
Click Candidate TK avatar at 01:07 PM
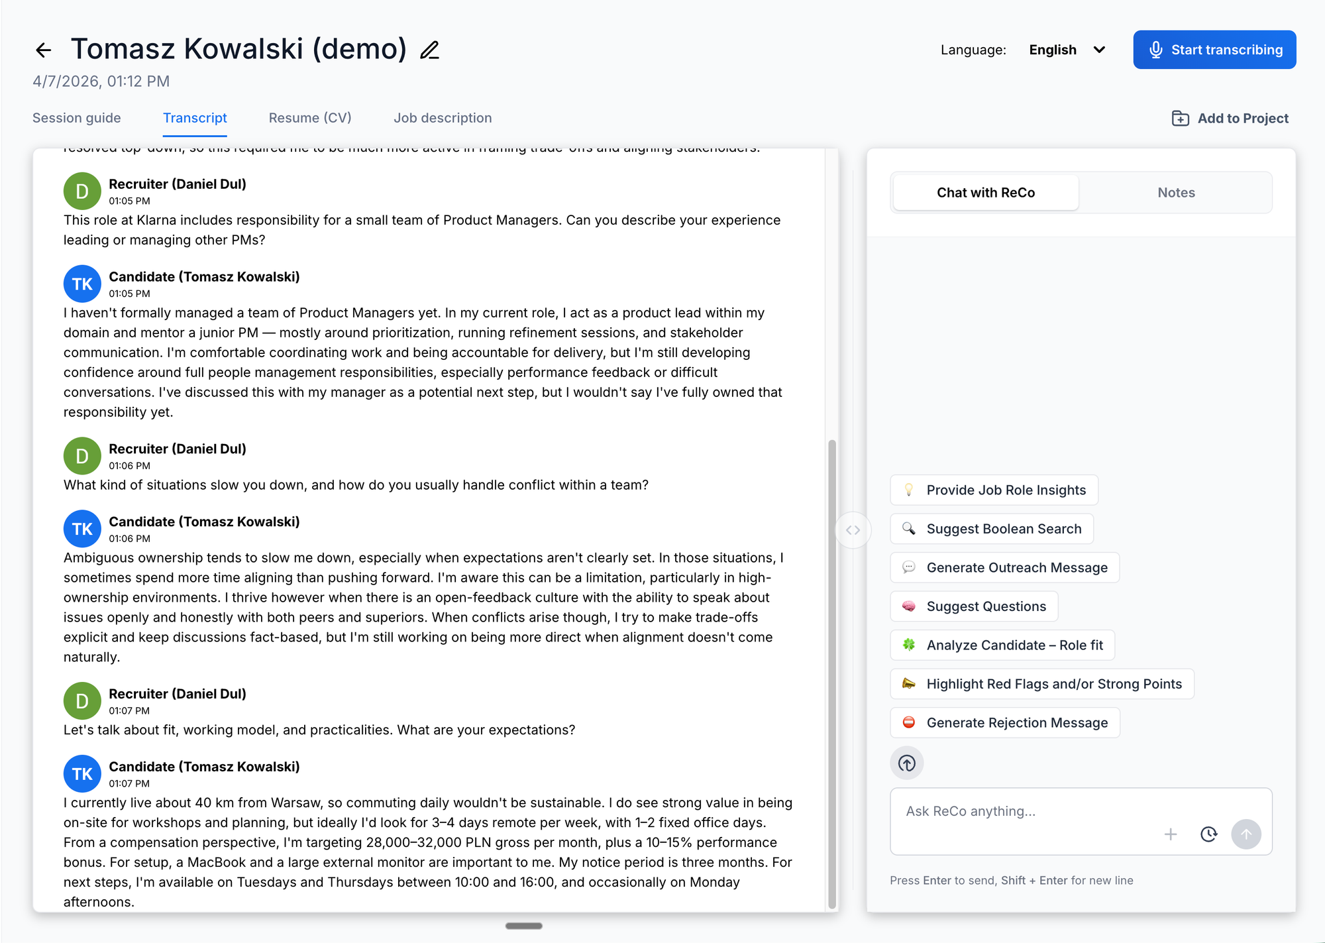tap(82, 774)
